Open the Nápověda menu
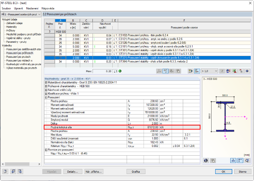 [x=48, y=8]
